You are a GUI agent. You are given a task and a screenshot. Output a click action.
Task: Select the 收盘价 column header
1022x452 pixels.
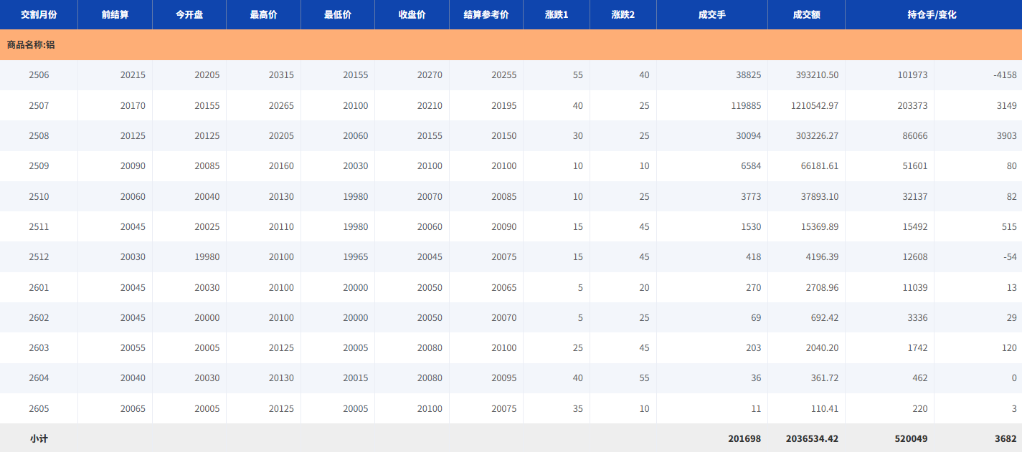(412, 14)
